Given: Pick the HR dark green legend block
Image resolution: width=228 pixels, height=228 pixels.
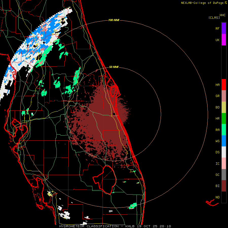Looking at the screenshot, I should [224, 119].
